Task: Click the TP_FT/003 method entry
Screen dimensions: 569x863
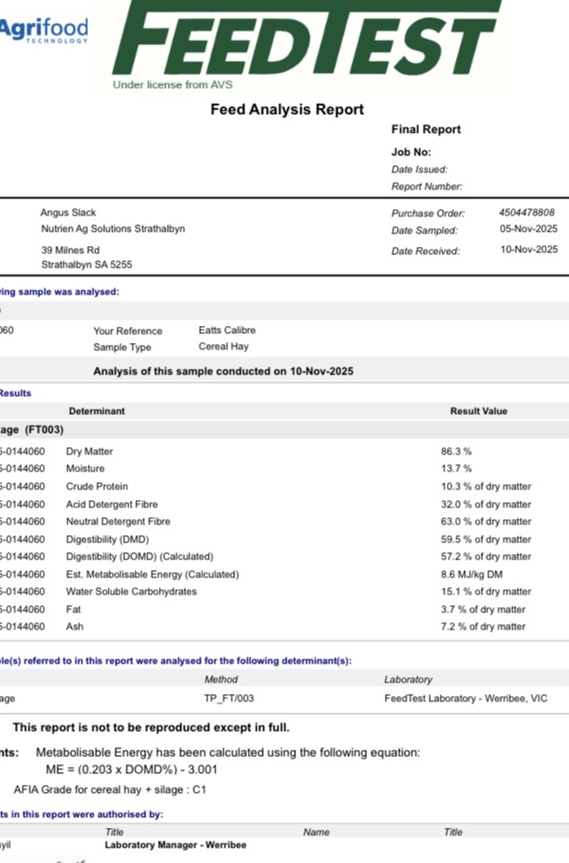Action: pyautogui.click(x=235, y=698)
